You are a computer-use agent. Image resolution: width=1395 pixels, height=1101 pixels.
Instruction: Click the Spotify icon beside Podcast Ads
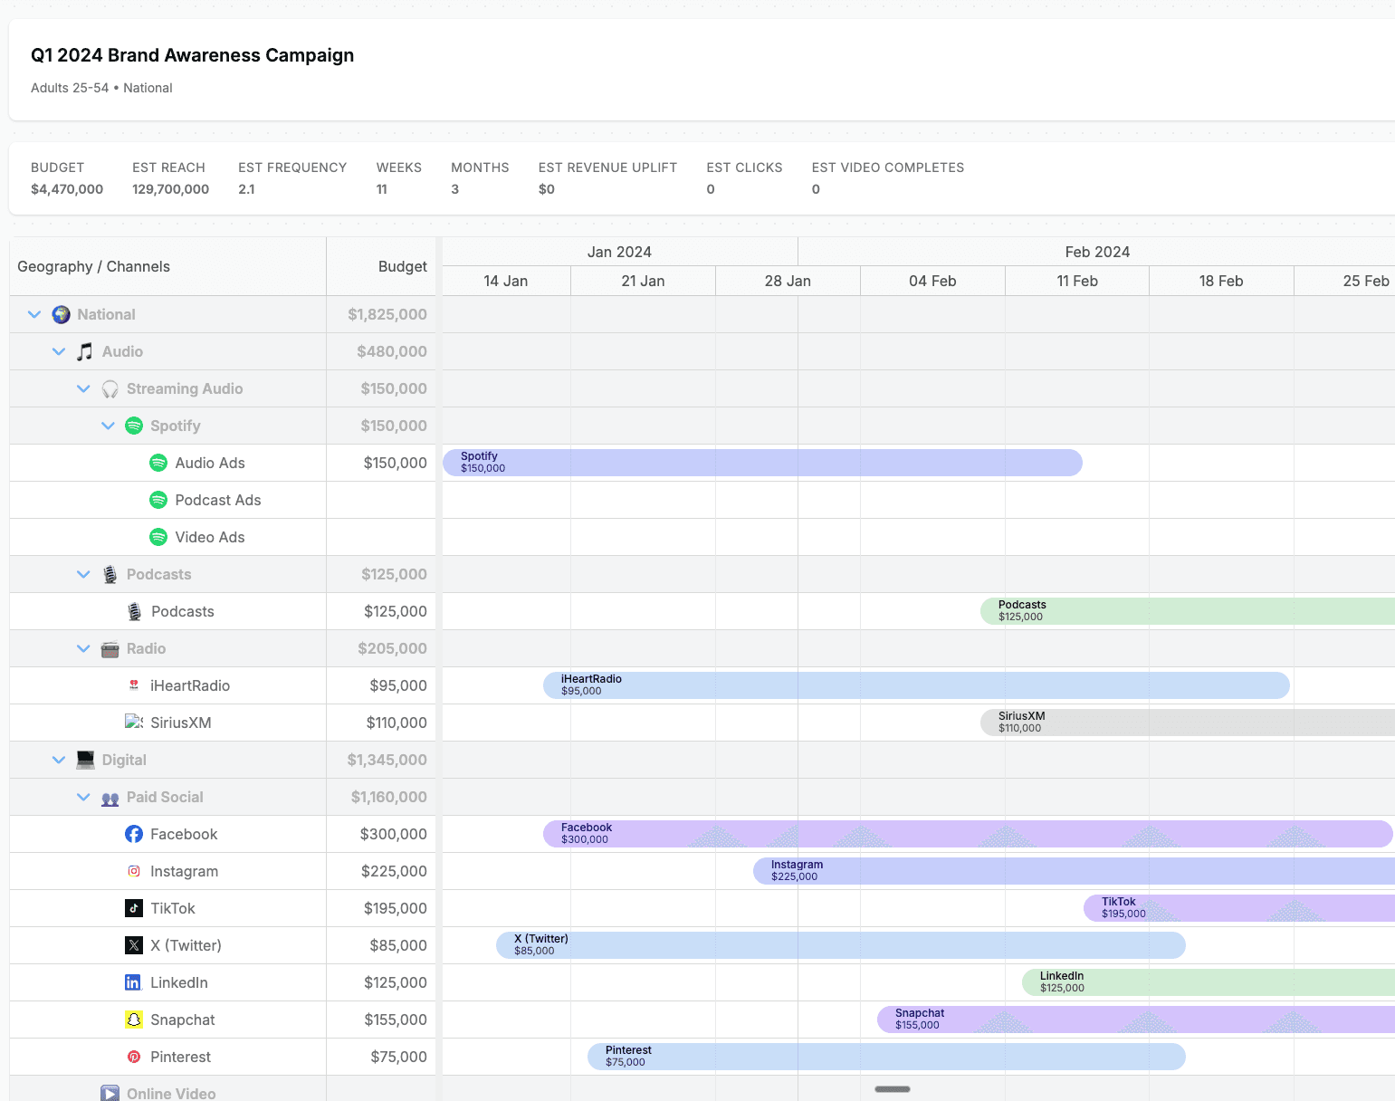point(158,500)
